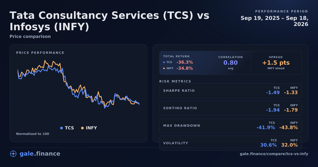Click the Risk Metrics section heading

(175, 81)
